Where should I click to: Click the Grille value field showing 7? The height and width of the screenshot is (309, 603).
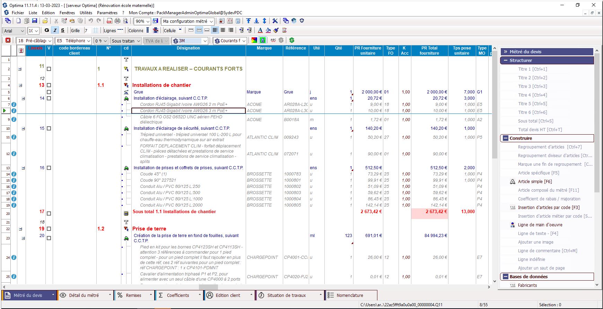click(x=87, y=30)
